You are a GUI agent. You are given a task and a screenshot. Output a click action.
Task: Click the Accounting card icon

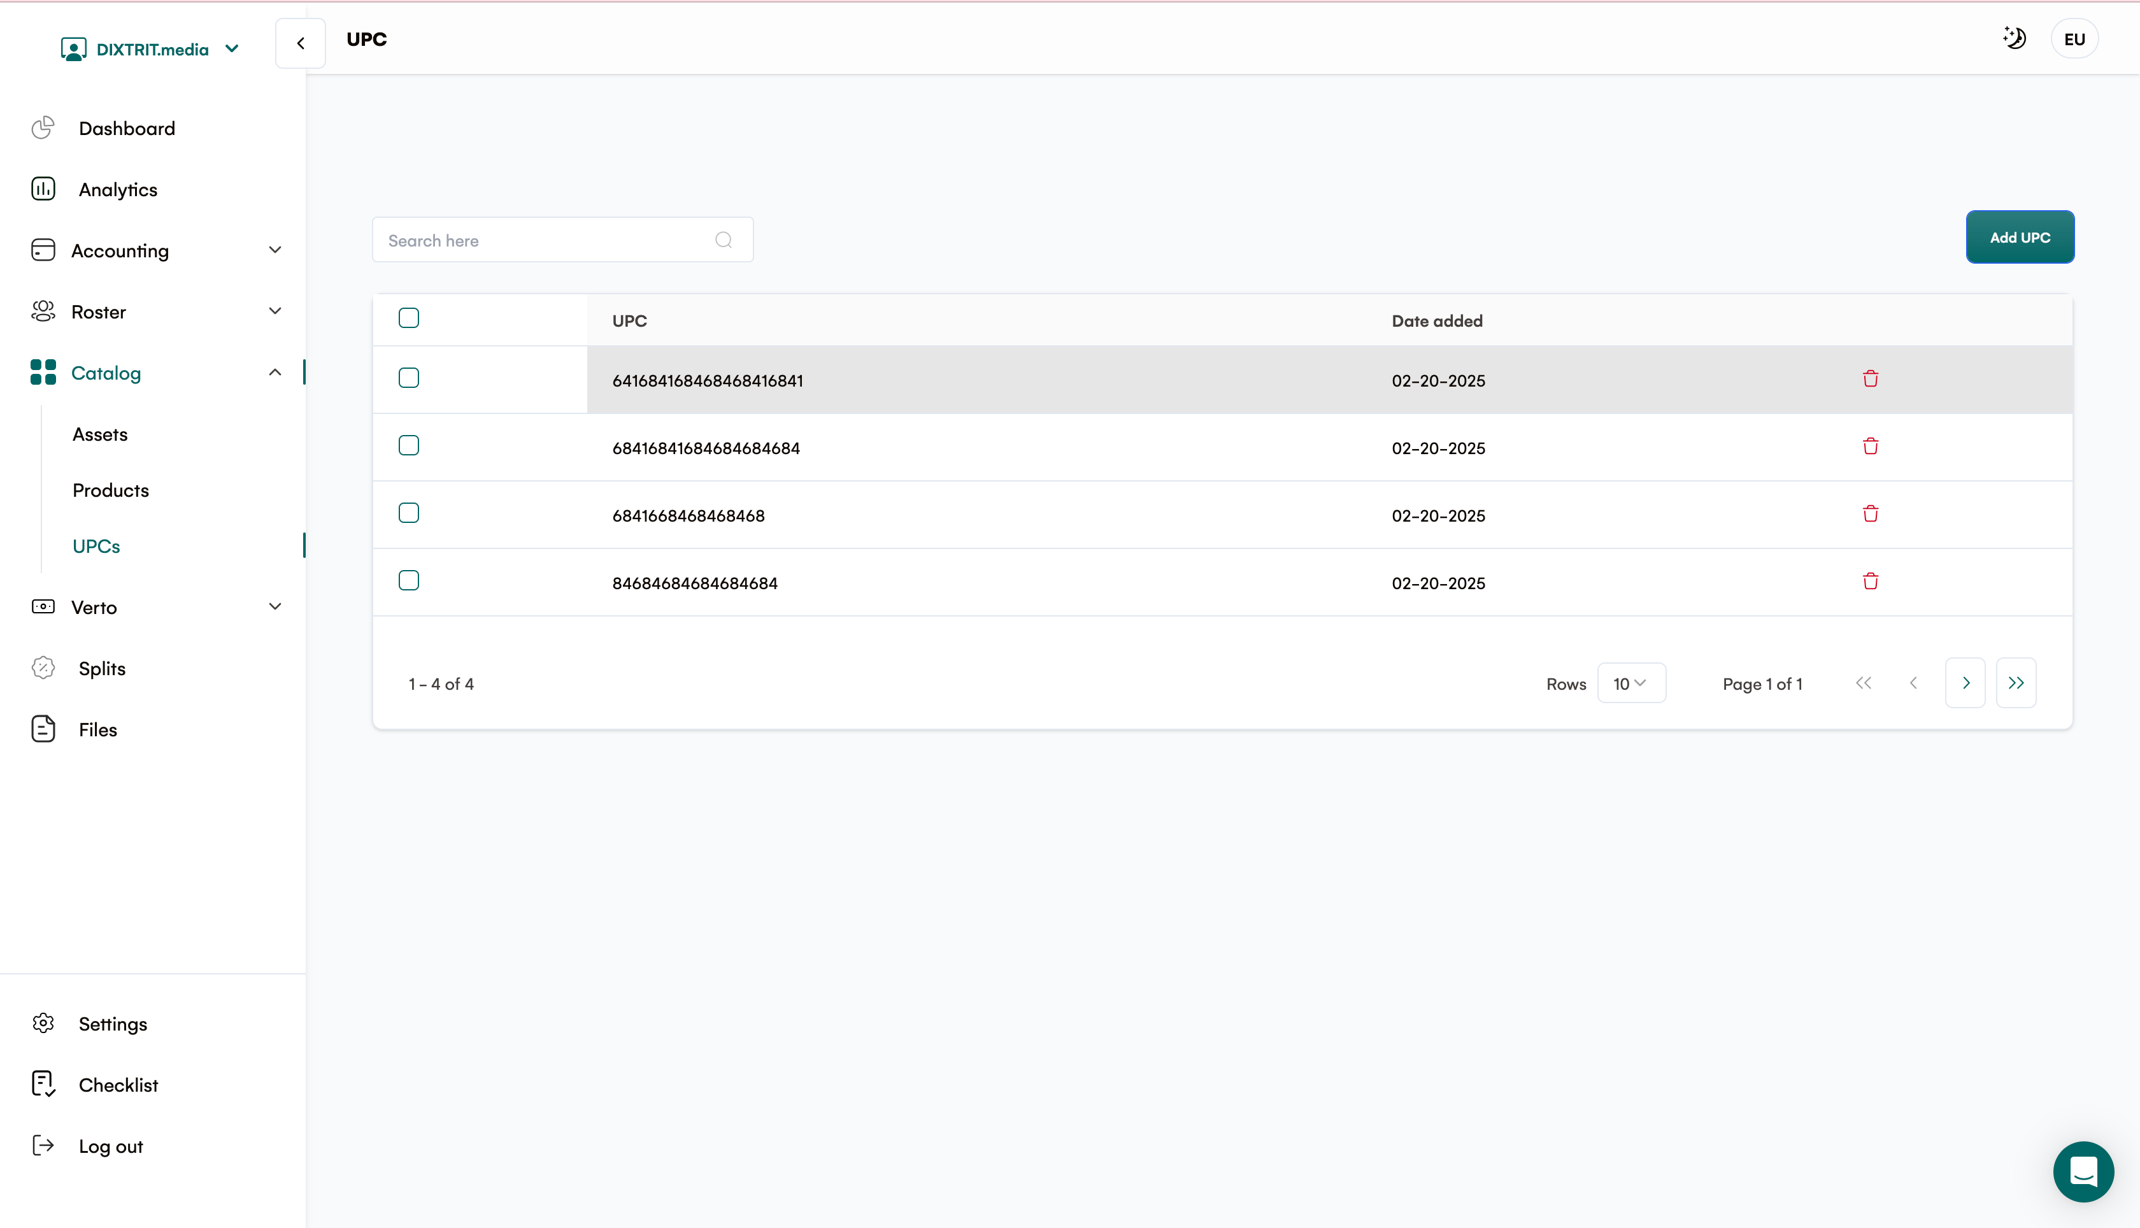point(43,250)
